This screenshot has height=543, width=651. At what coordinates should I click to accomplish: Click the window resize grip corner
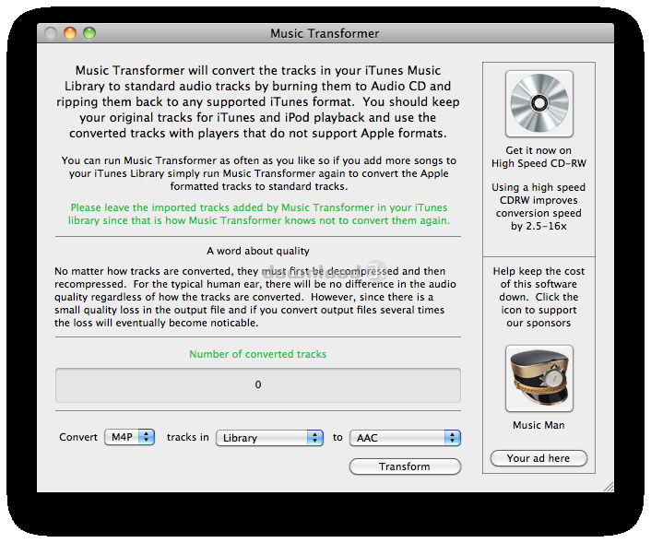tap(609, 487)
